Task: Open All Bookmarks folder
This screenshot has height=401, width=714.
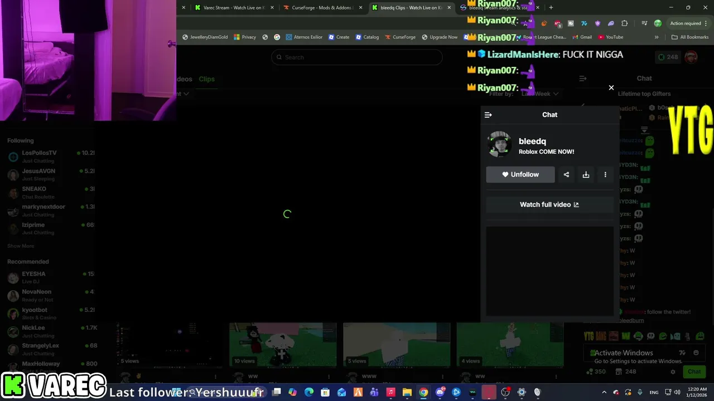Action: 690,37
